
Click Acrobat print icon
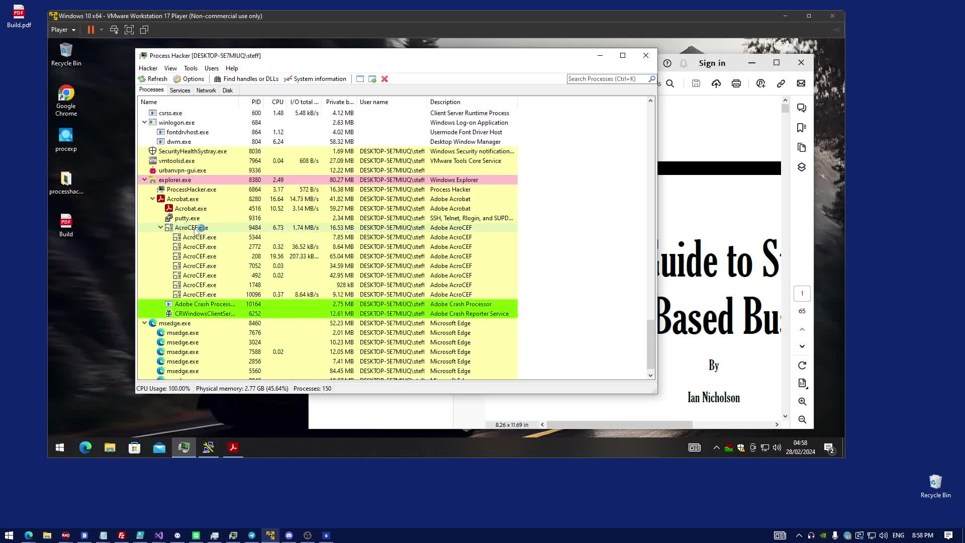tap(736, 83)
